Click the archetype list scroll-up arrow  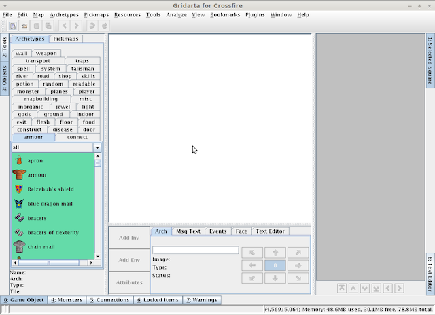(x=98, y=156)
